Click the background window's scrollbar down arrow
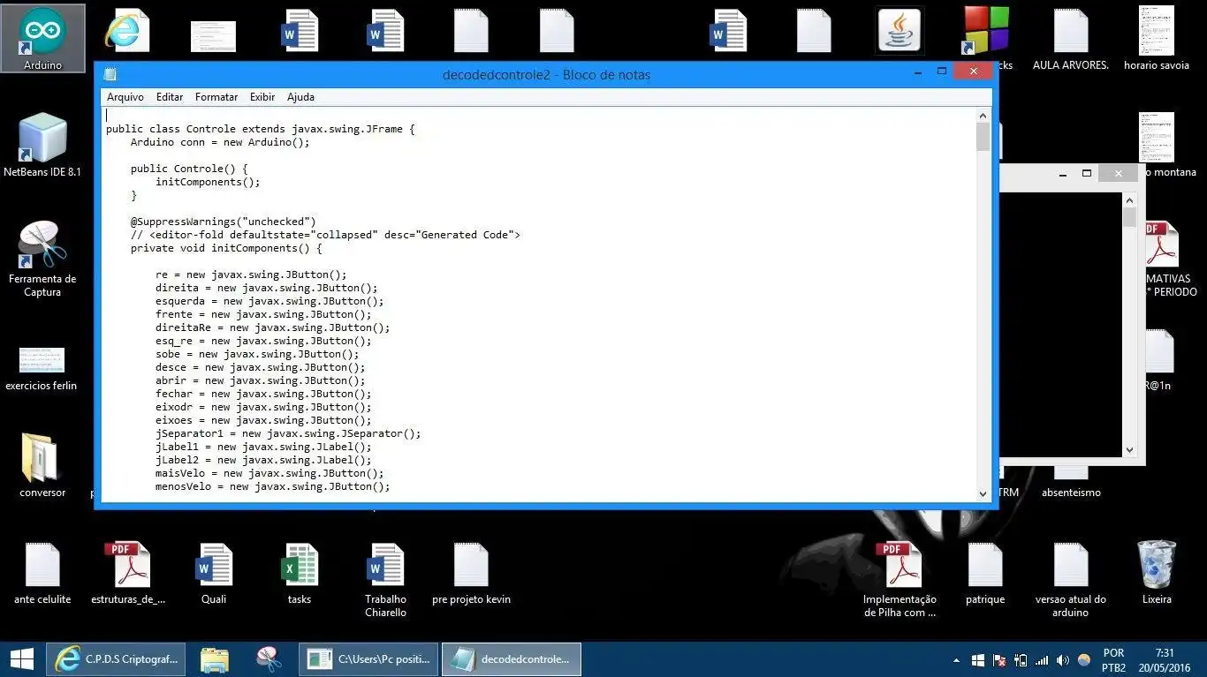 click(1129, 450)
